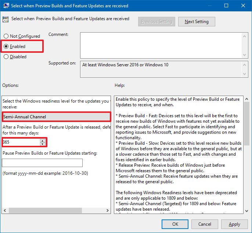Go to Next Setting

pos(197,22)
